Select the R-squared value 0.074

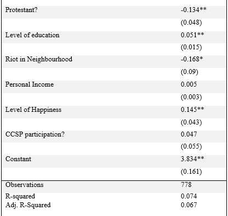click(x=189, y=196)
